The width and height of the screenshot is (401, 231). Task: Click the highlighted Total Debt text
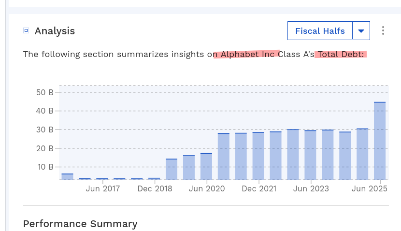coord(341,54)
